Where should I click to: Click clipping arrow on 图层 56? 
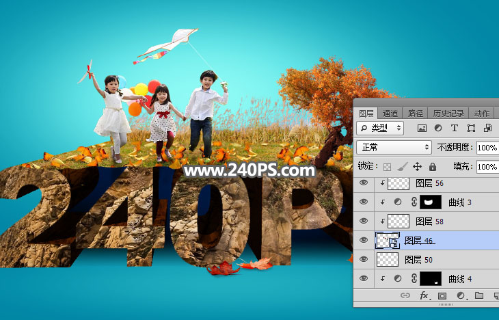[383, 183]
